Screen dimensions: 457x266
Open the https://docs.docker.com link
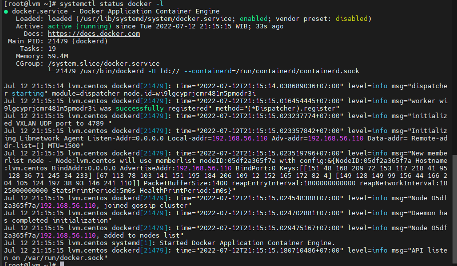coord(94,34)
